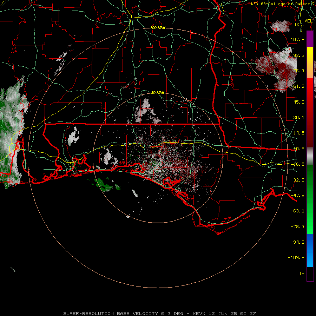Click the -32.0 velocity scale value
316x316 pixels.
tap(297, 180)
